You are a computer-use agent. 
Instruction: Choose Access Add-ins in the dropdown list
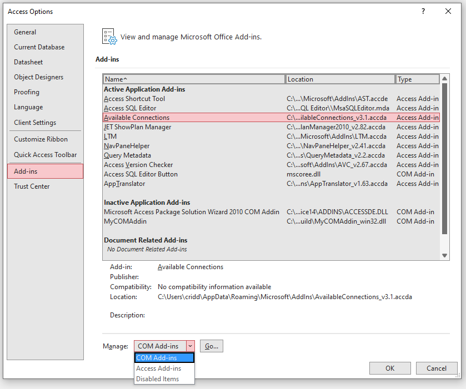164,368
